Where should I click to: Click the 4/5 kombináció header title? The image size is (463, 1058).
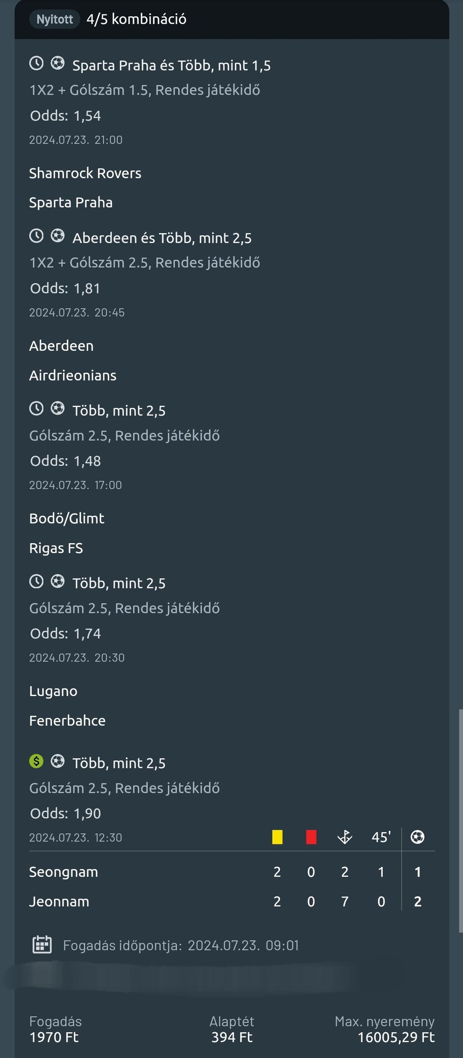[136, 19]
